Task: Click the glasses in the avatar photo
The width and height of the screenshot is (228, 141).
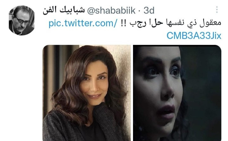Action: pos(22,20)
